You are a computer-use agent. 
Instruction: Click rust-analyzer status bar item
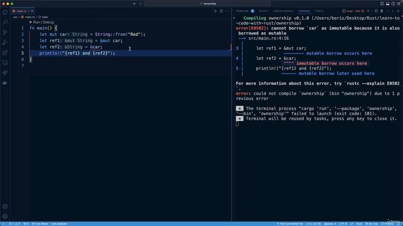(x=59, y=223)
